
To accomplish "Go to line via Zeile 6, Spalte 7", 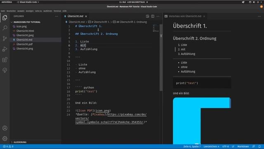I will [x=192, y=147].
